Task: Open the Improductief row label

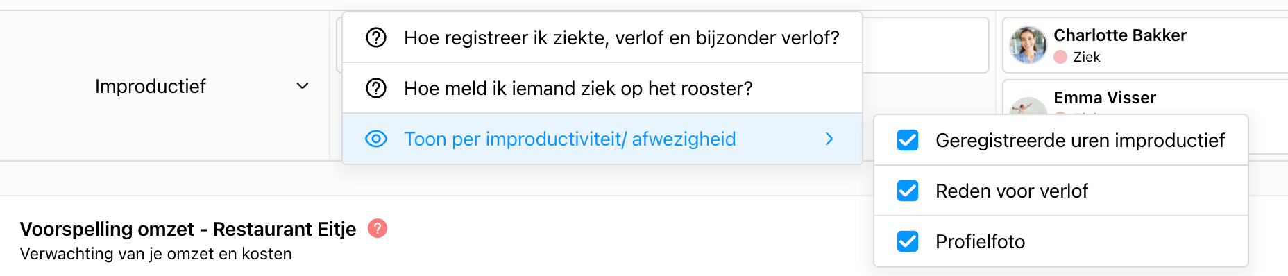Action: (151, 86)
